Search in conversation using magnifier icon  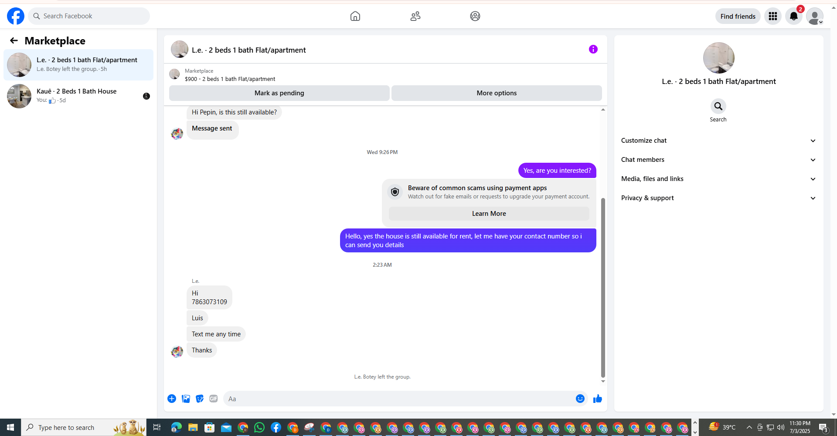718,106
